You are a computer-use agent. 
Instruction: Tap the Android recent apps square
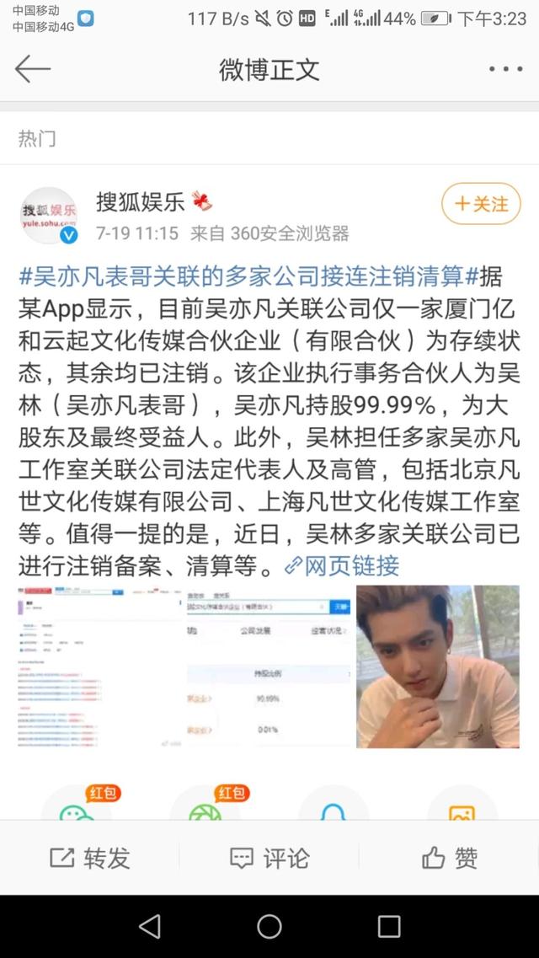[389, 926]
